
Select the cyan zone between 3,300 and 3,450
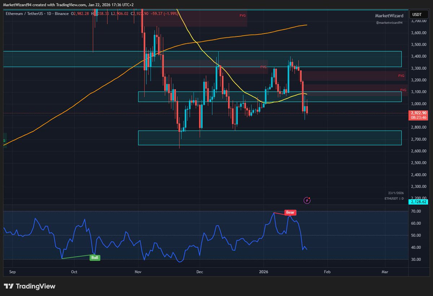[202, 59]
